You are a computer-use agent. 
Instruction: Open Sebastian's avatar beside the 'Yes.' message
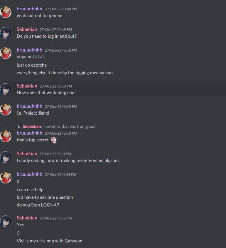pos(6,221)
